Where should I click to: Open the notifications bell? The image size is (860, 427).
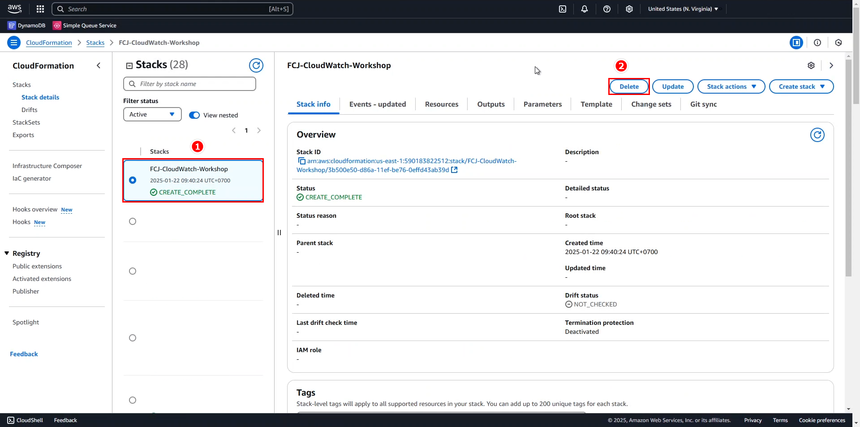[x=585, y=9]
